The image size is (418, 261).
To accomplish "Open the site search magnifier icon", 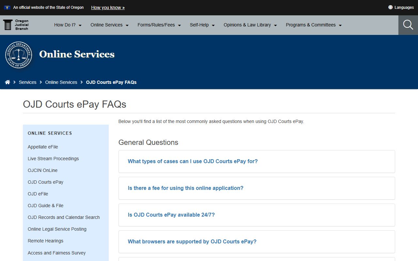I will pos(408,25).
